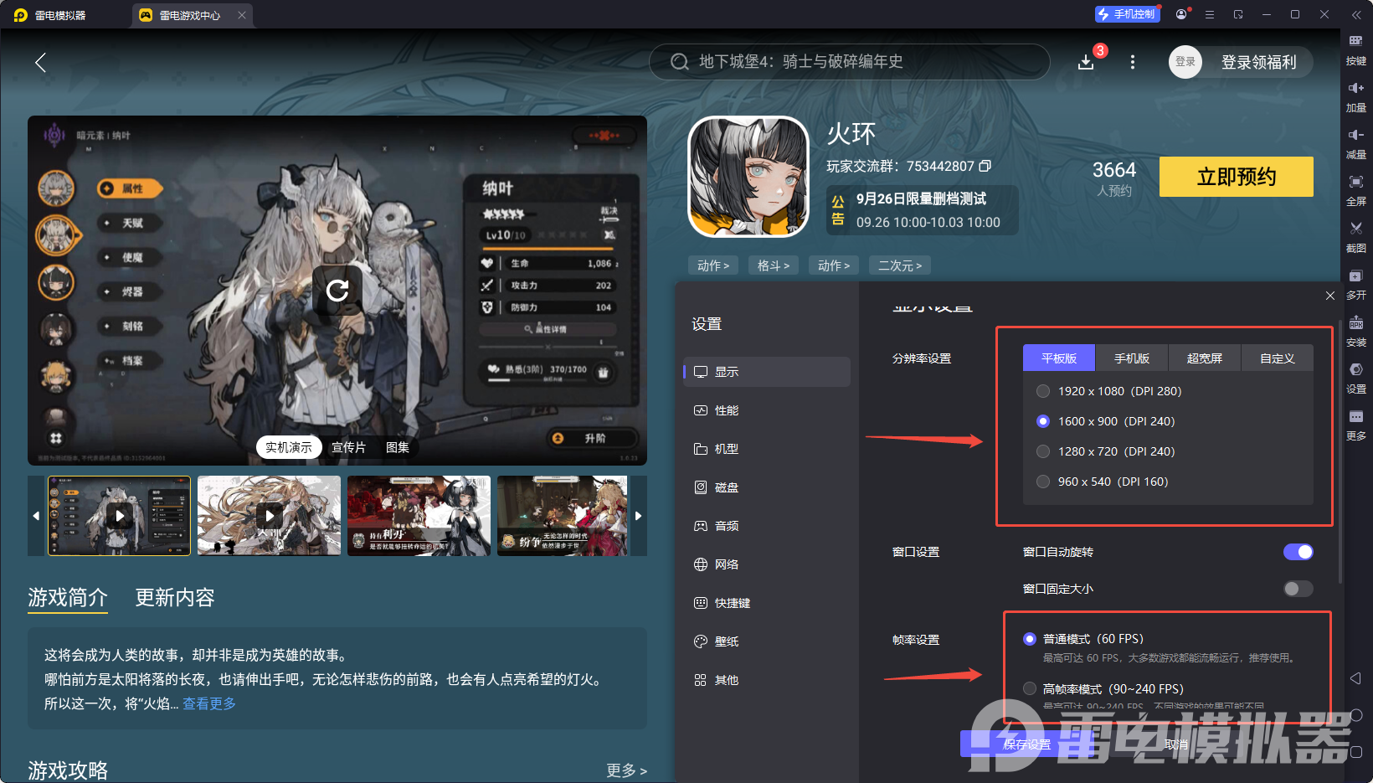Open the 更新内容 tab
This screenshot has height=783, width=1373.
tap(175, 597)
